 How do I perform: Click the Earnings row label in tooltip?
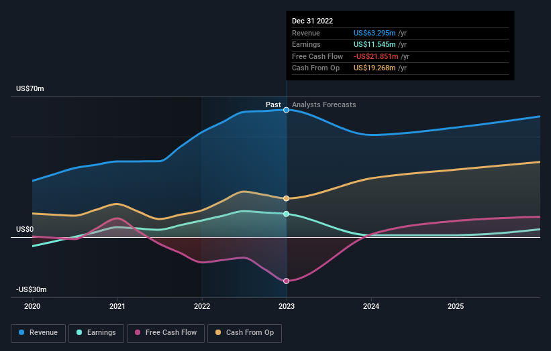(x=306, y=44)
